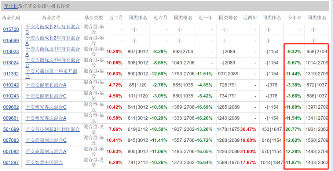333x171 pixels.
Task: Click the 基金类型 column header
Action: click(94, 18)
